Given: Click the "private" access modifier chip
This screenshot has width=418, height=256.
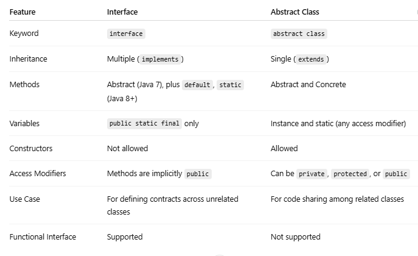Looking at the screenshot, I should point(312,174).
